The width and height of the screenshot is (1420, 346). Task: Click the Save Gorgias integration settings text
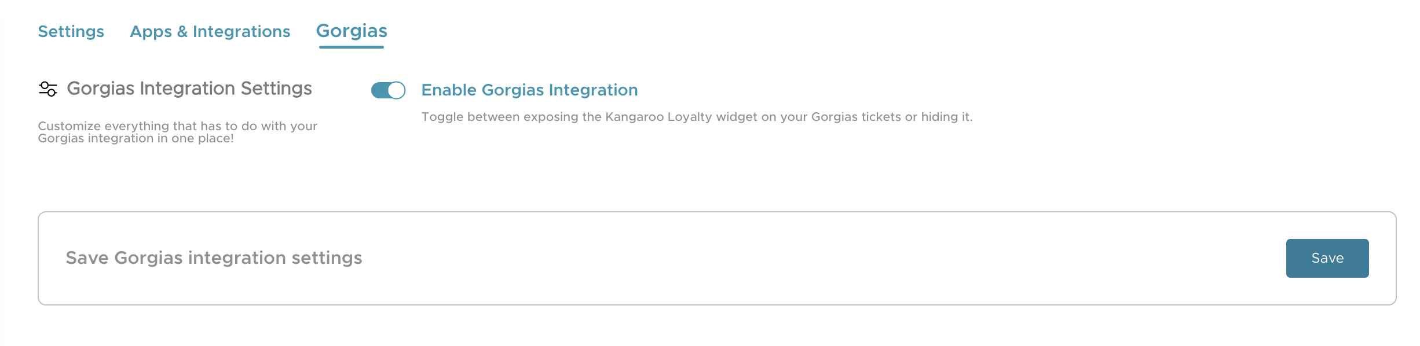214,258
